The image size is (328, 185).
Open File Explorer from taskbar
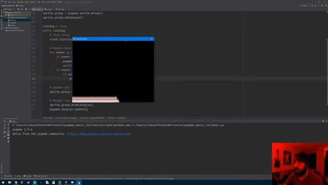tap(9, 182)
